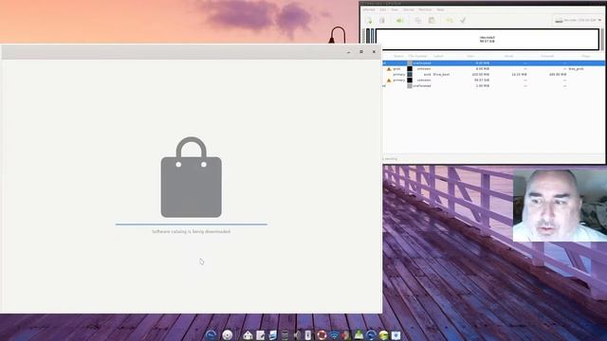Viewport: 607px width, 341px height.
Task: Open the Edit menu in GParted
Action: pyautogui.click(x=383, y=9)
